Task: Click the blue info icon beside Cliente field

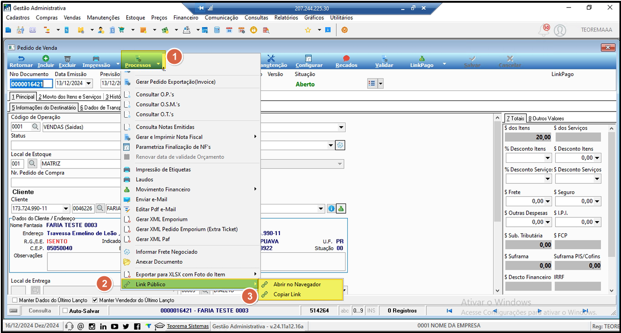Action: click(x=332, y=208)
